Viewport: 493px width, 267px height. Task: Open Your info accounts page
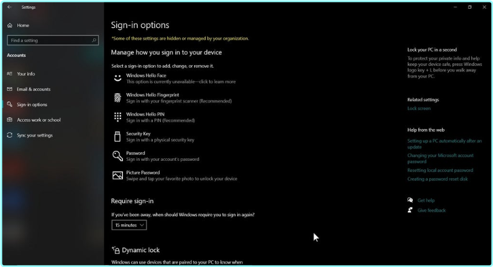(26, 74)
